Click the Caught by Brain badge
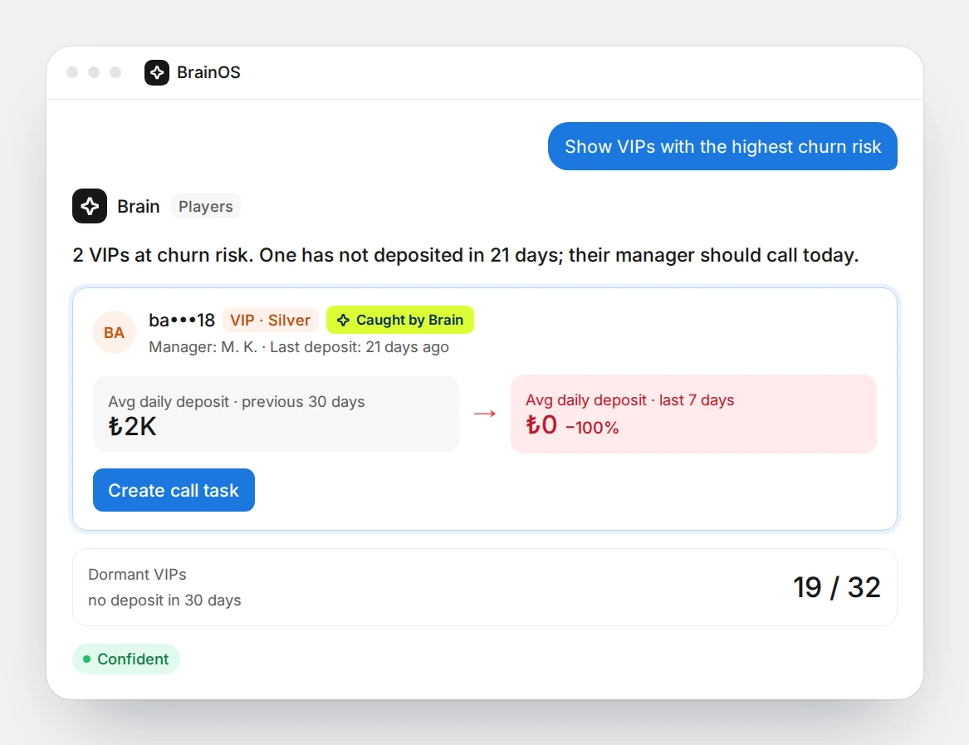The height and width of the screenshot is (745, 969). (x=400, y=320)
